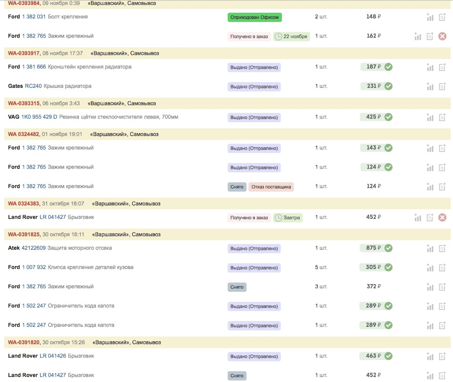Follow the Gates RC240 part link
This screenshot has height=382, width=453.
coord(33,86)
